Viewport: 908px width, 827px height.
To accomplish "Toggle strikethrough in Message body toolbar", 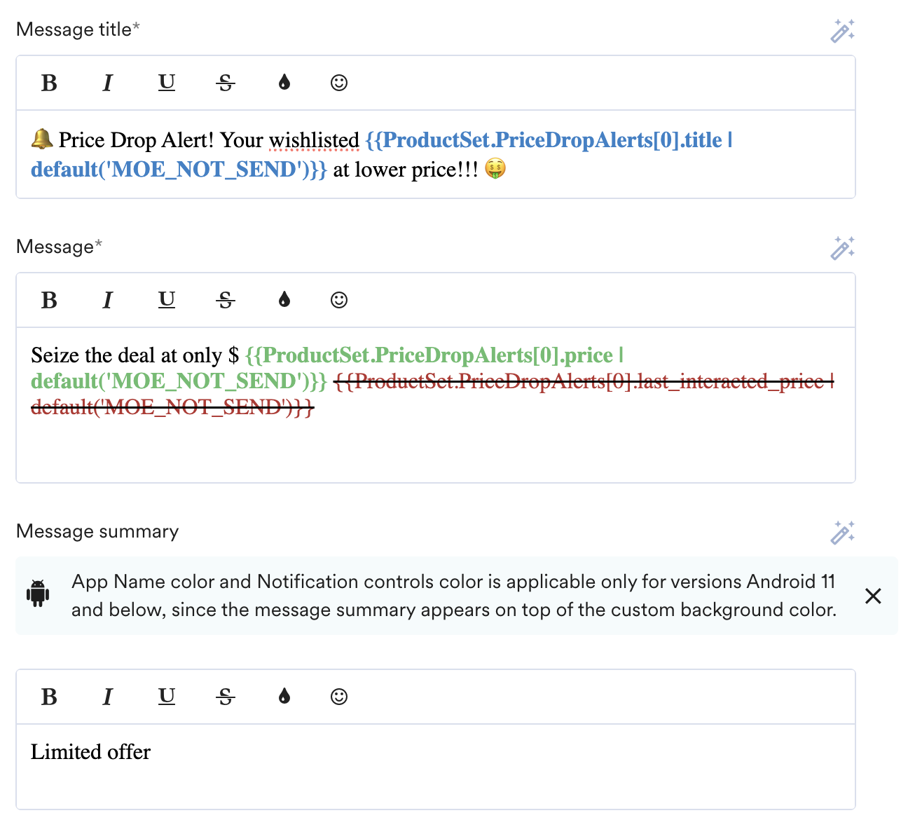I will coord(226,300).
